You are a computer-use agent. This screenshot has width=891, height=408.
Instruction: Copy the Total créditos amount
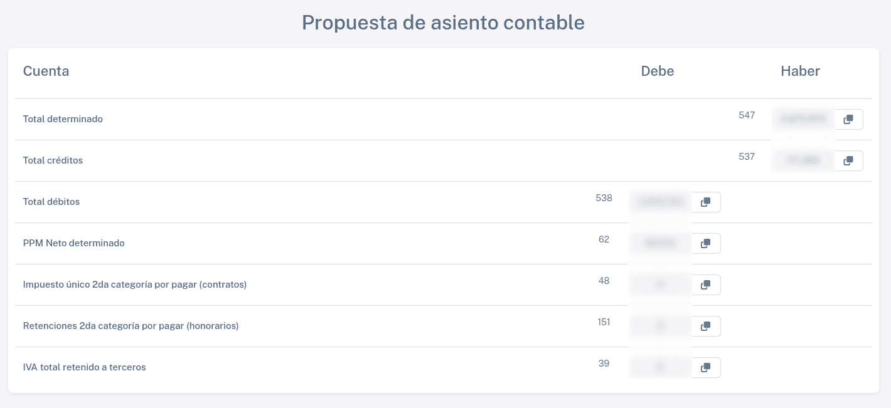click(848, 160)
